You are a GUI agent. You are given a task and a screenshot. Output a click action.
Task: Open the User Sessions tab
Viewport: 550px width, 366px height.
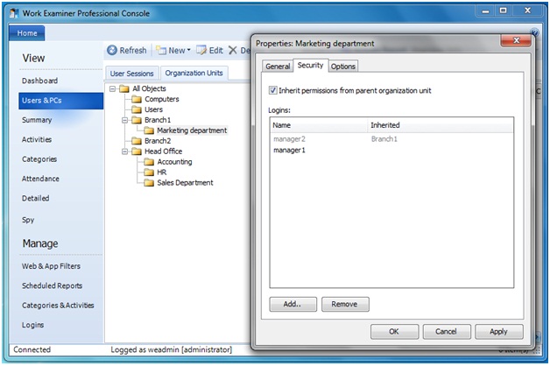coord(132,74)
